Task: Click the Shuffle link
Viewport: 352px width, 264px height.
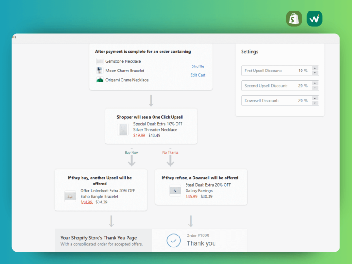Action: (198, 66)
